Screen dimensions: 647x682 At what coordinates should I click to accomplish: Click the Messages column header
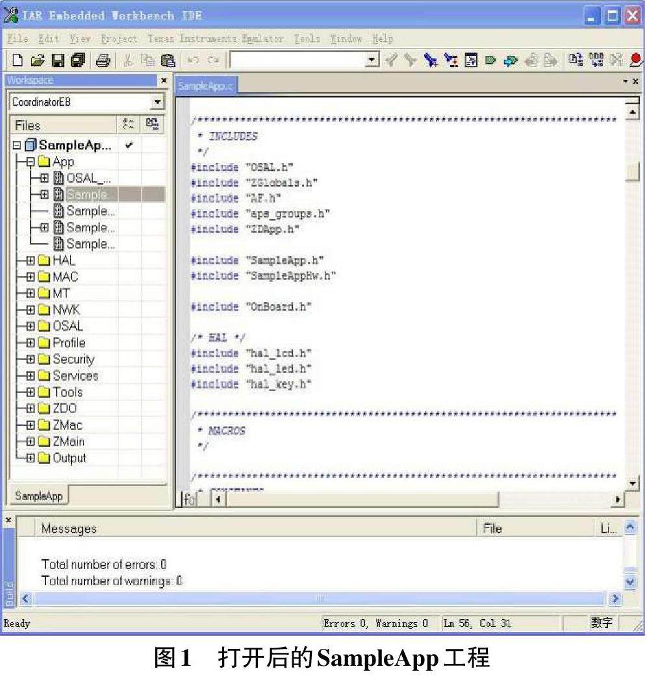[256, 529]
